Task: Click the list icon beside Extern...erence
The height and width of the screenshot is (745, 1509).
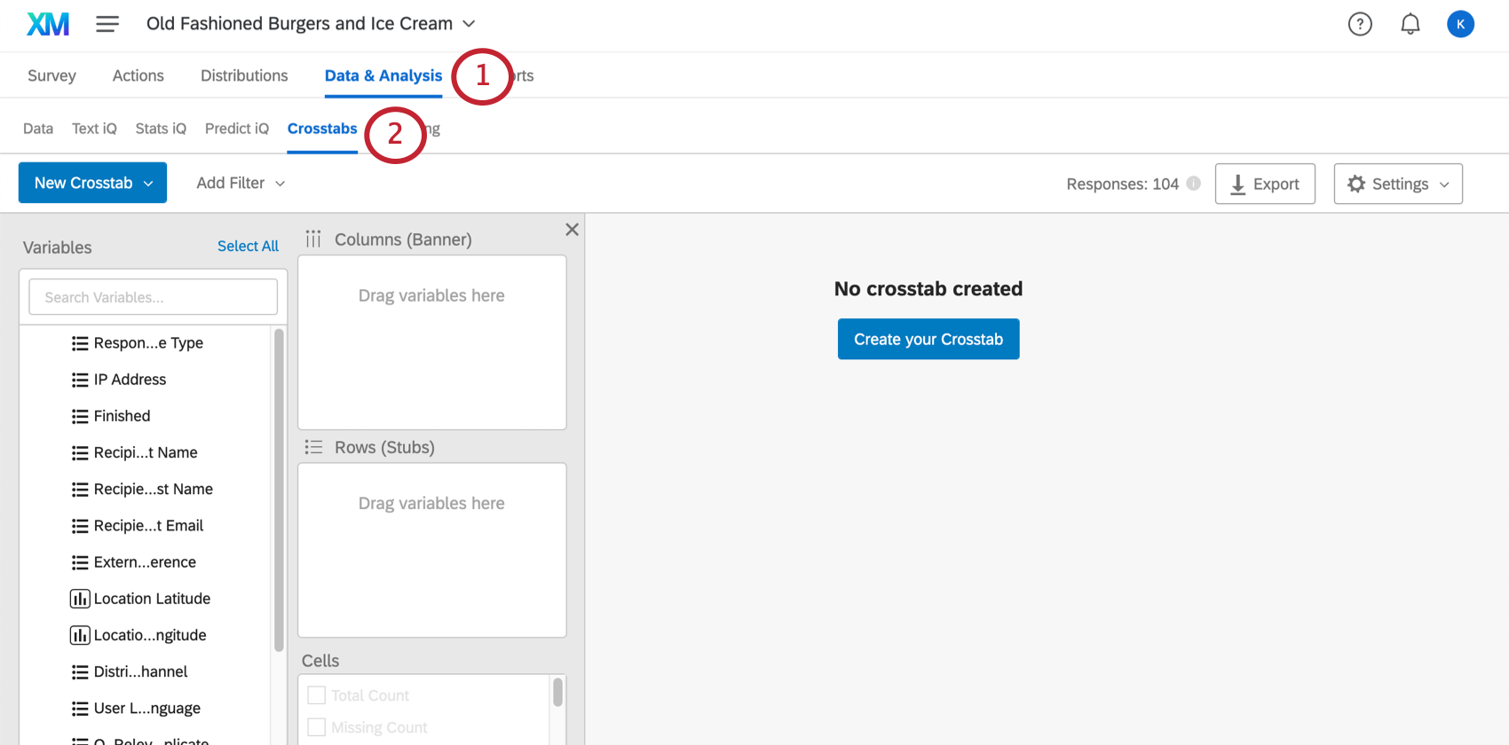Action: [x=80, y=562]
